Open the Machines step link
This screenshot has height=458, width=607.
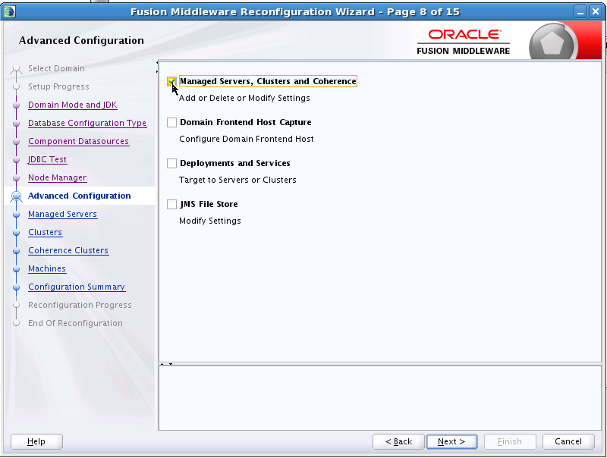pos(47,268)
